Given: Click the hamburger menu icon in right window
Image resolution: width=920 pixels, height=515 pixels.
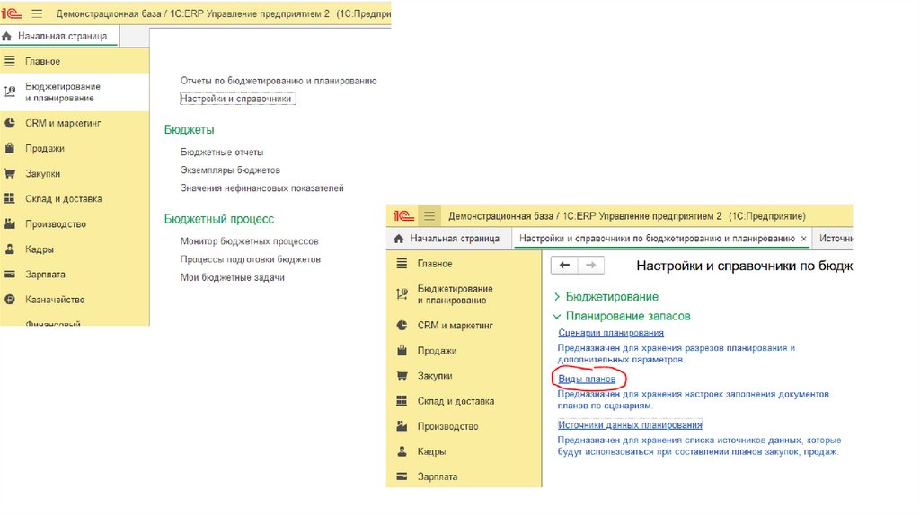Looking at the screenshot, I should [x=429, y=216].
